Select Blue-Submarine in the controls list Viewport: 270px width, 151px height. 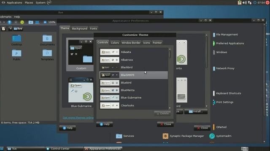click(x=134, y=98)
